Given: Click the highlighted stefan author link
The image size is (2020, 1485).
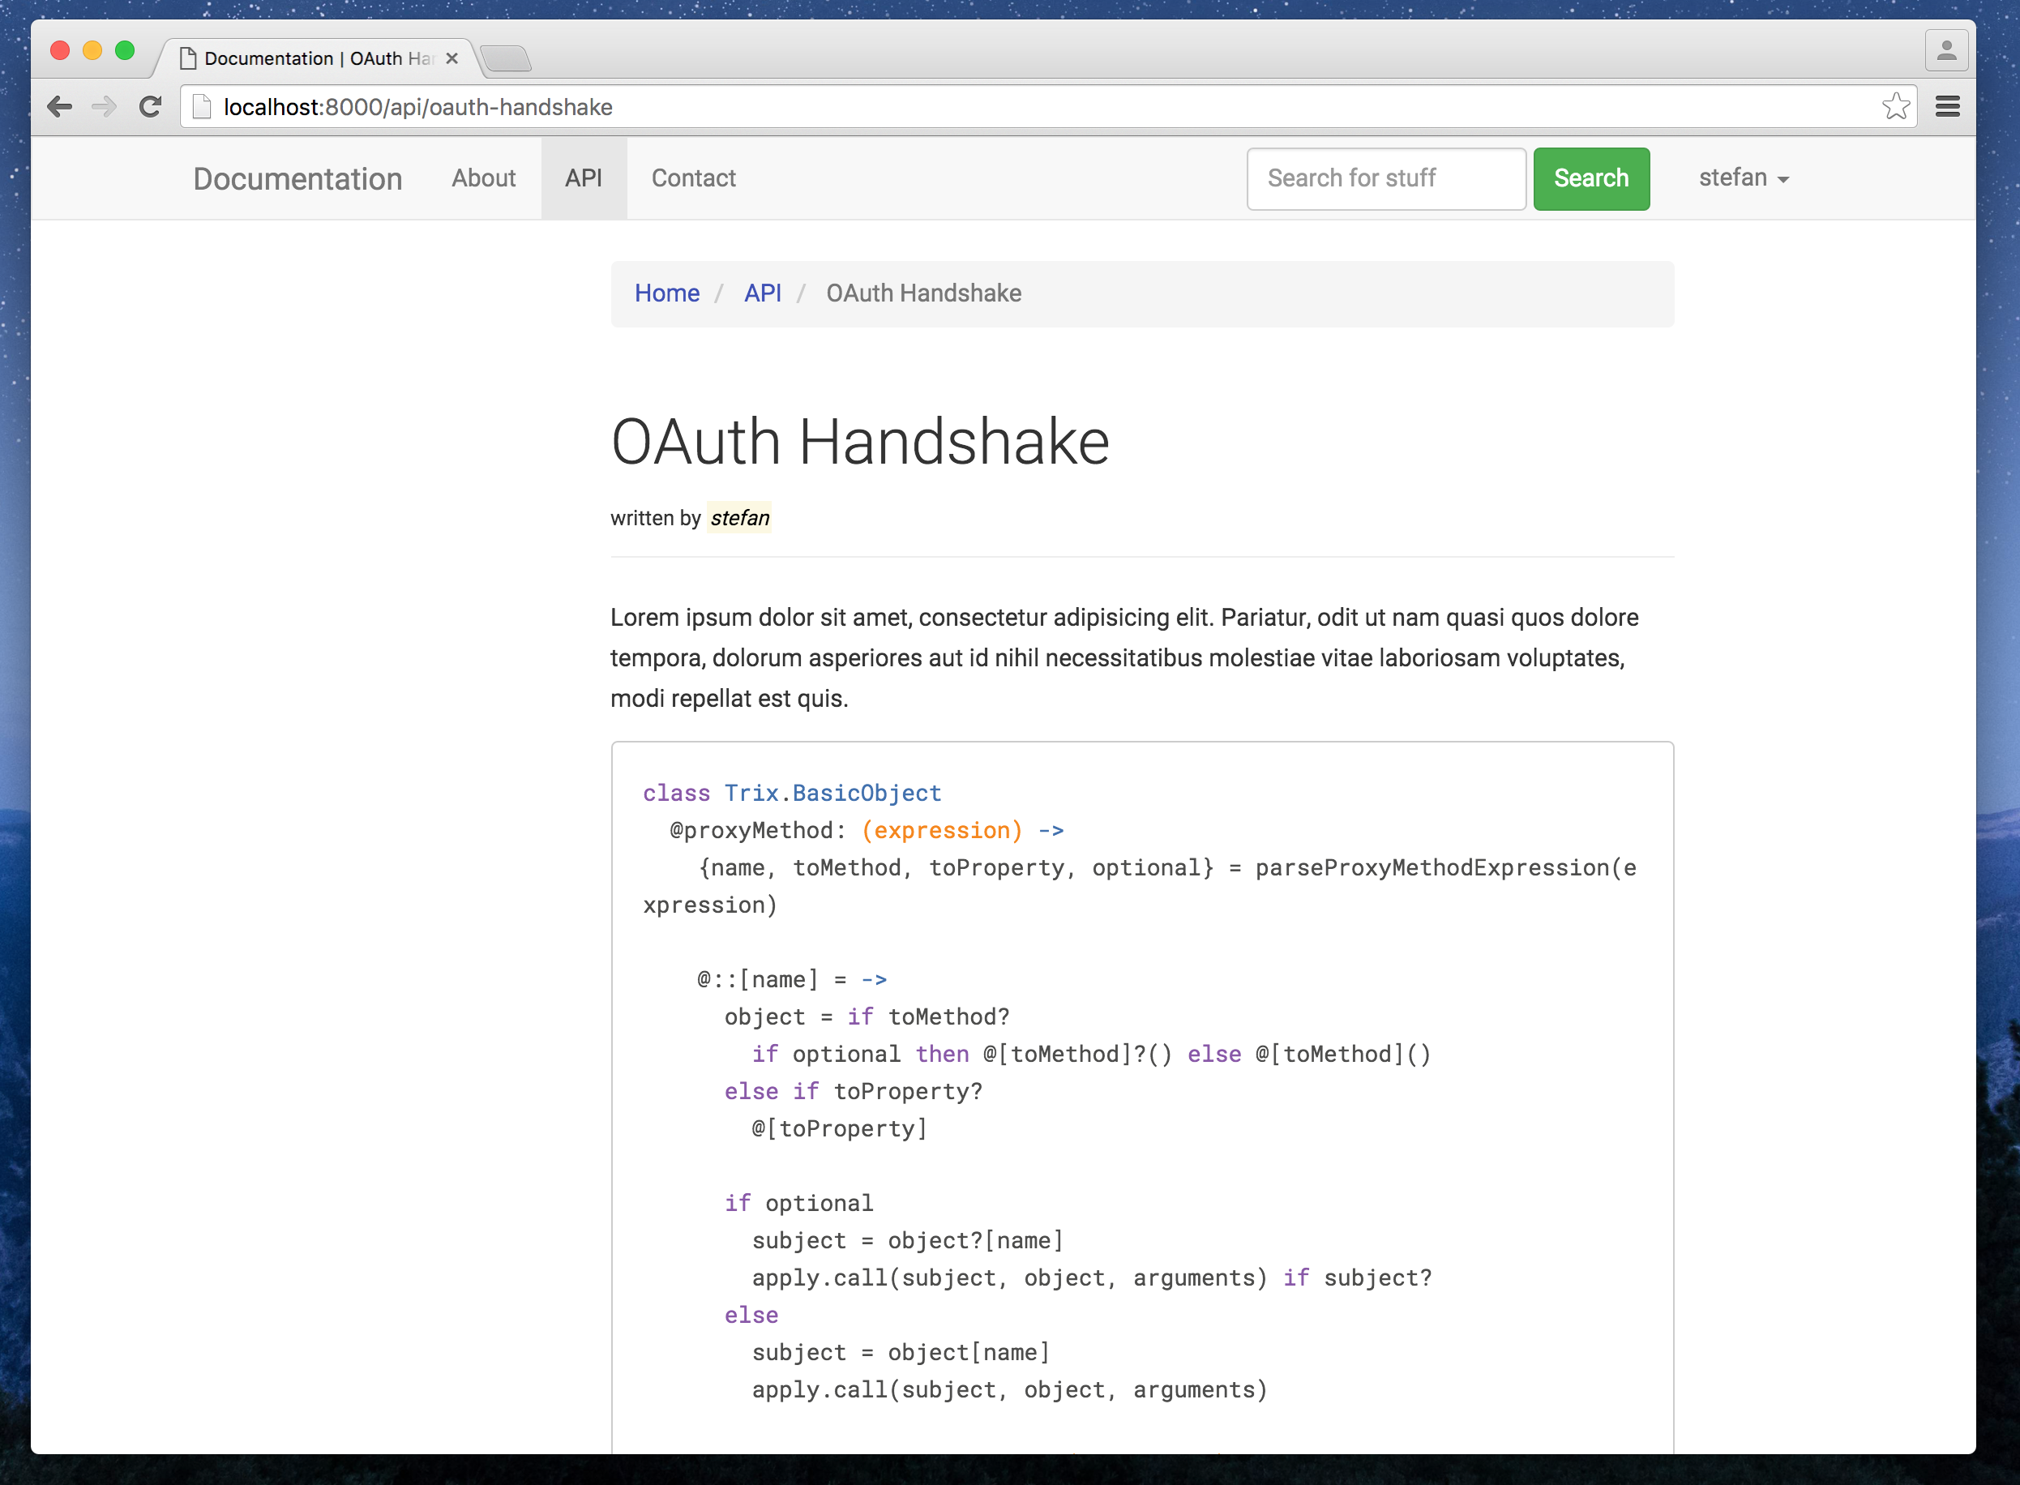Looking at the screenshot, I should (739, 518).
